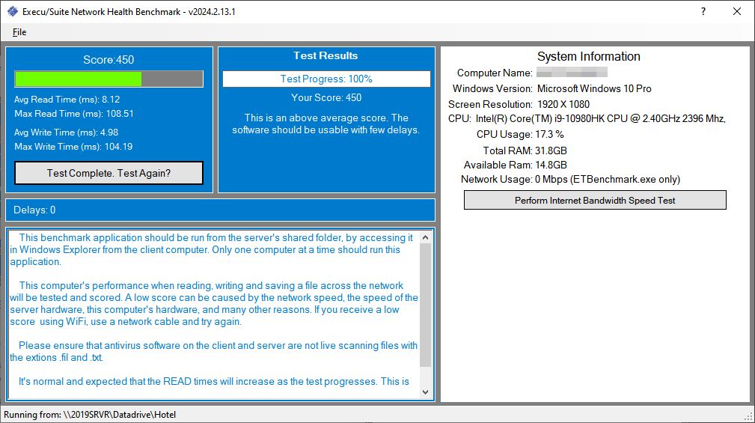This screenshot has height=423, width=755.
Task: Close the Network Health Benchmark window
Action: 737,11
